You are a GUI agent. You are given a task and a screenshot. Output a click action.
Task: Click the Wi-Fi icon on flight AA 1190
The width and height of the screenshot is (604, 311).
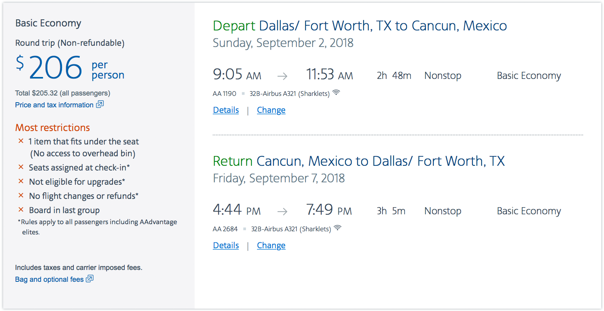click(336, 93)
